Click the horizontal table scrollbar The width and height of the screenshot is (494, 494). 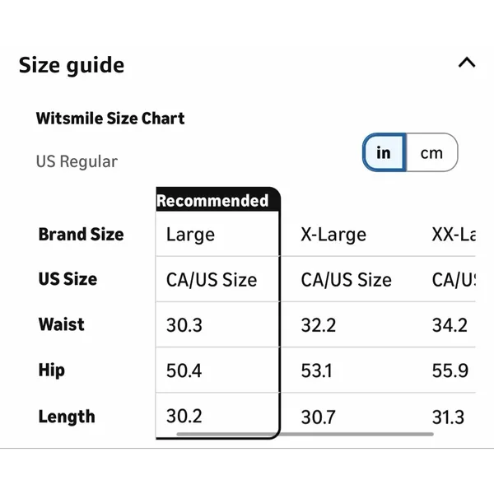tap(305, 434)
